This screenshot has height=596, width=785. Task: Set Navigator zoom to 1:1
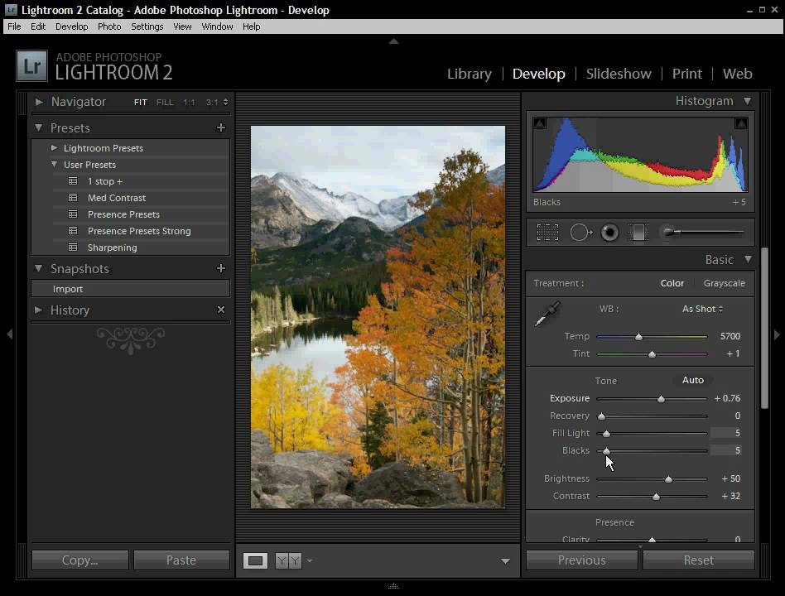(x=189, y=102)
